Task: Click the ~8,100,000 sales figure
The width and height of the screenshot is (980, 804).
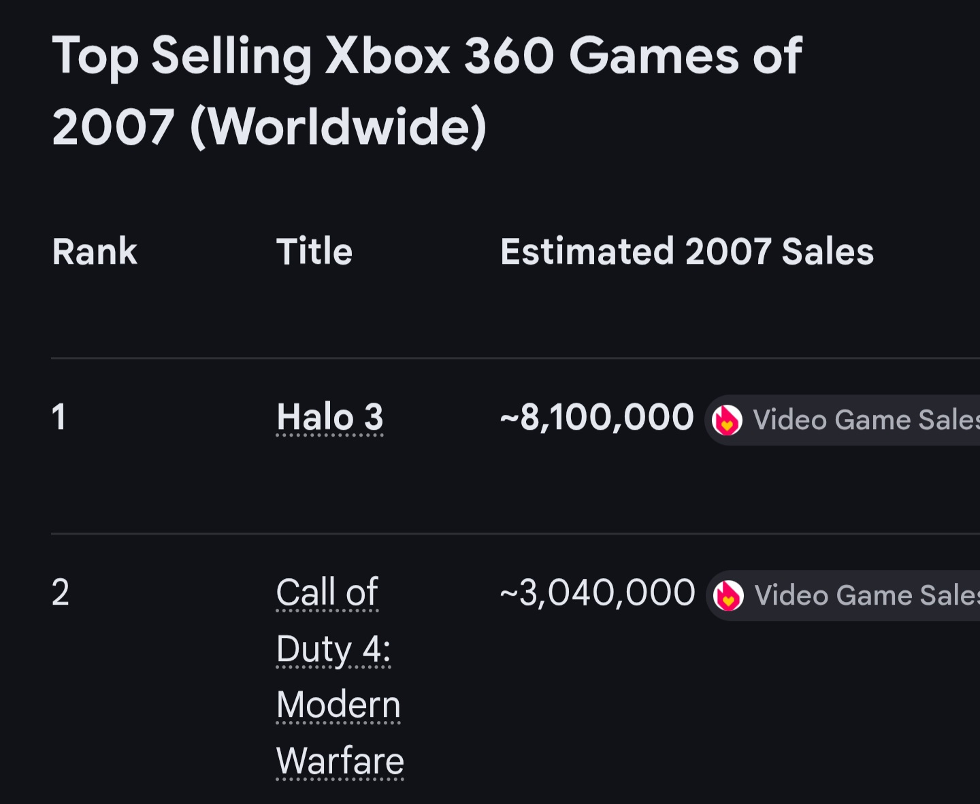Action: [597, 417]
